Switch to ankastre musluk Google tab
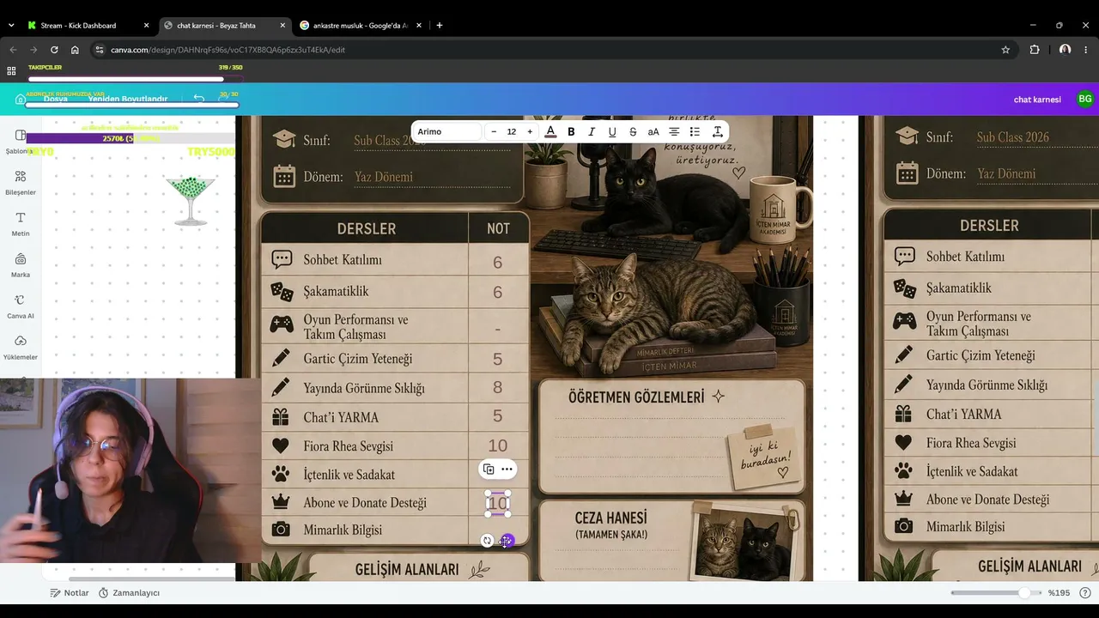Viewport: 1099px width, 618px height. pyautogui.click(x=359, y=26)
